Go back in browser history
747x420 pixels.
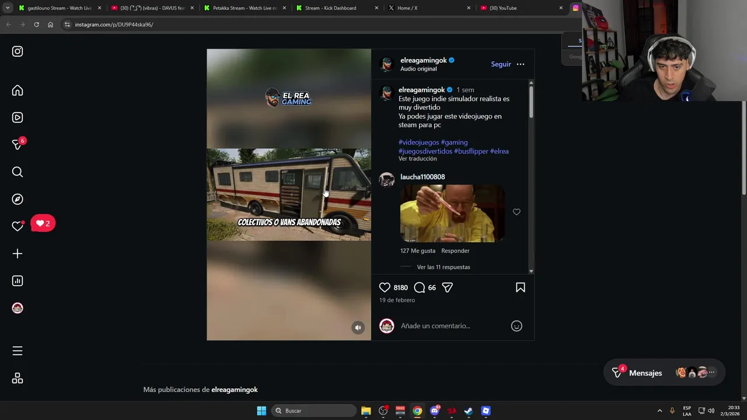8,24
